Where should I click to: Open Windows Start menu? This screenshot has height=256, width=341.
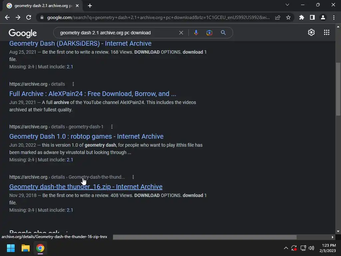point(11,248)
